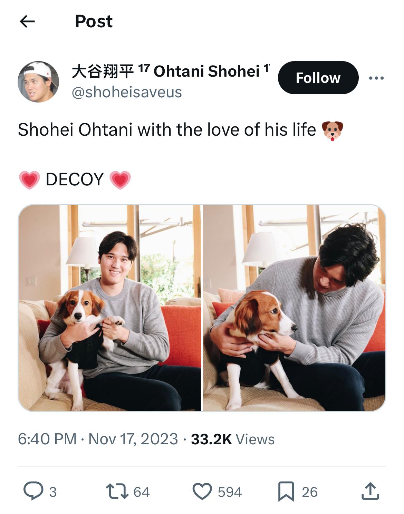Tap the share upload icon
Image resolution: width=404 pixels, height=514 pixels.
click(x=371, y=491)
